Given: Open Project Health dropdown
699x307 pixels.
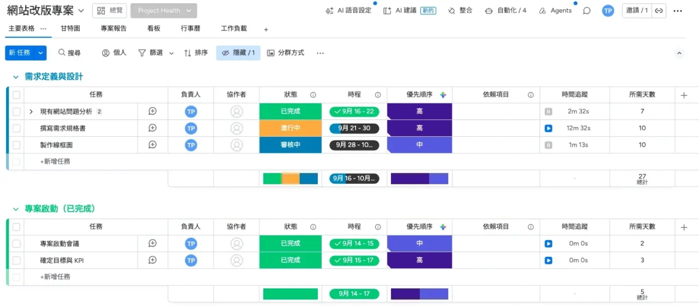Looking at the screenshot, I should tap(164, 11).
